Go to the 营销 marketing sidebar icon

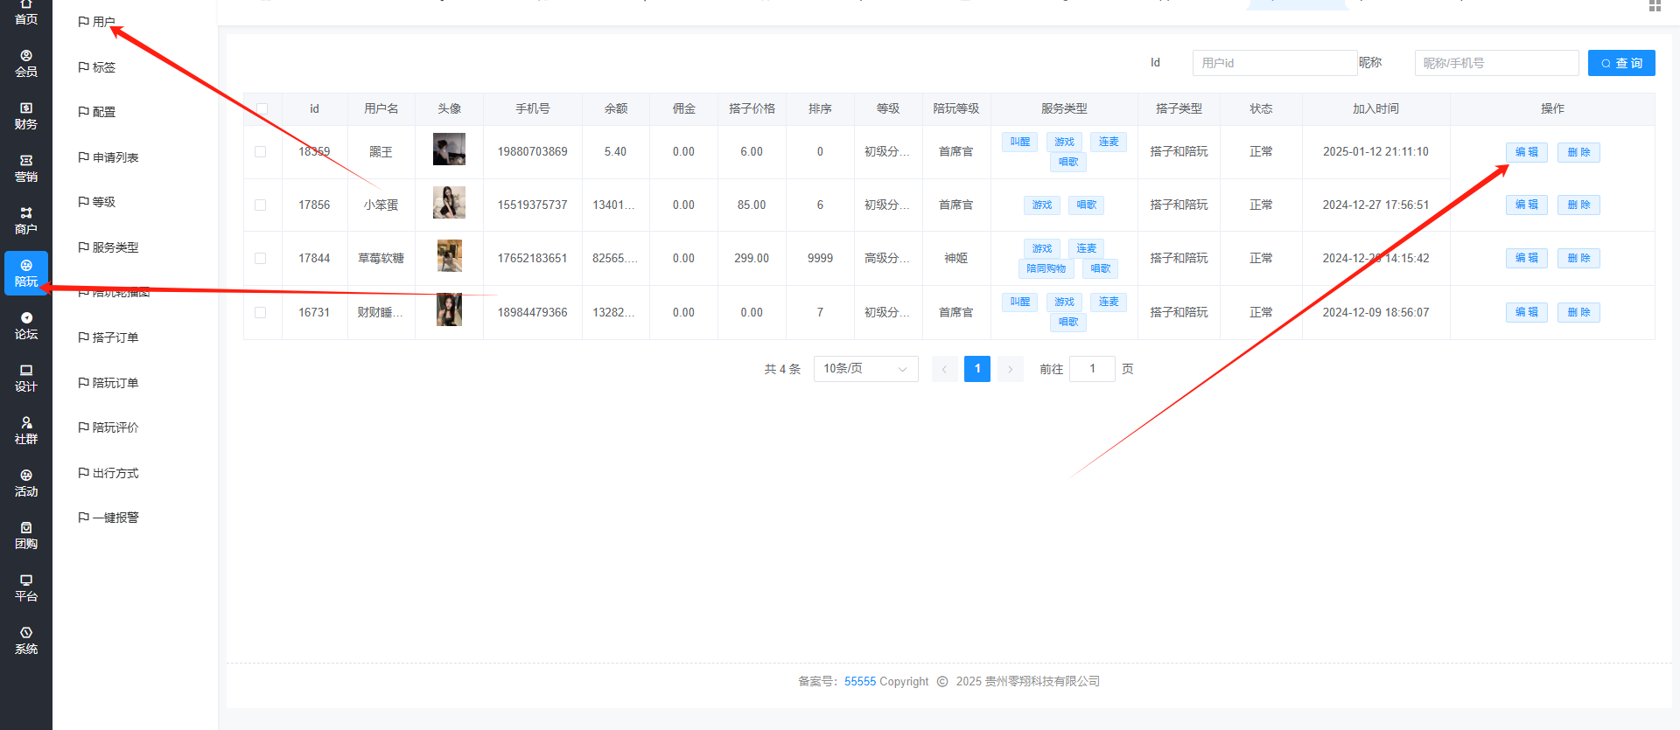point(26,169)
